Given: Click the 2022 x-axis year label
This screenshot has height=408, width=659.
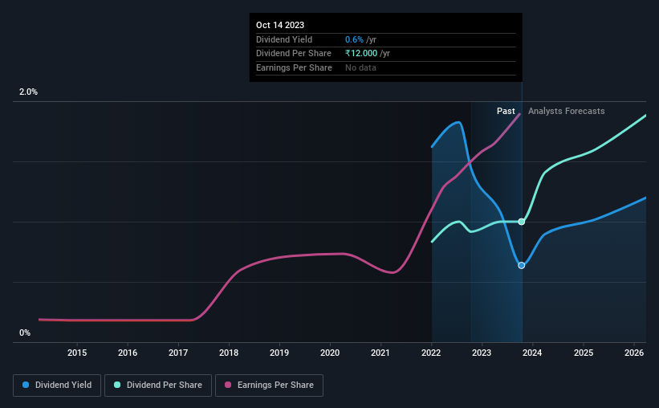Looking at the screenshot, I should coord(431,353).
